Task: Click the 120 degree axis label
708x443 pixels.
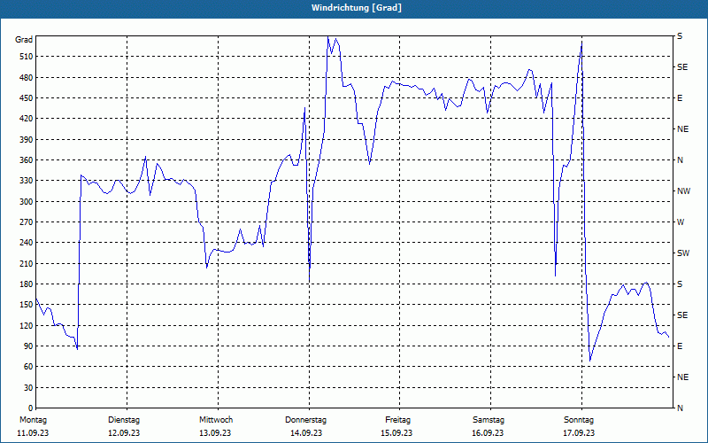Action: [27, 325]
